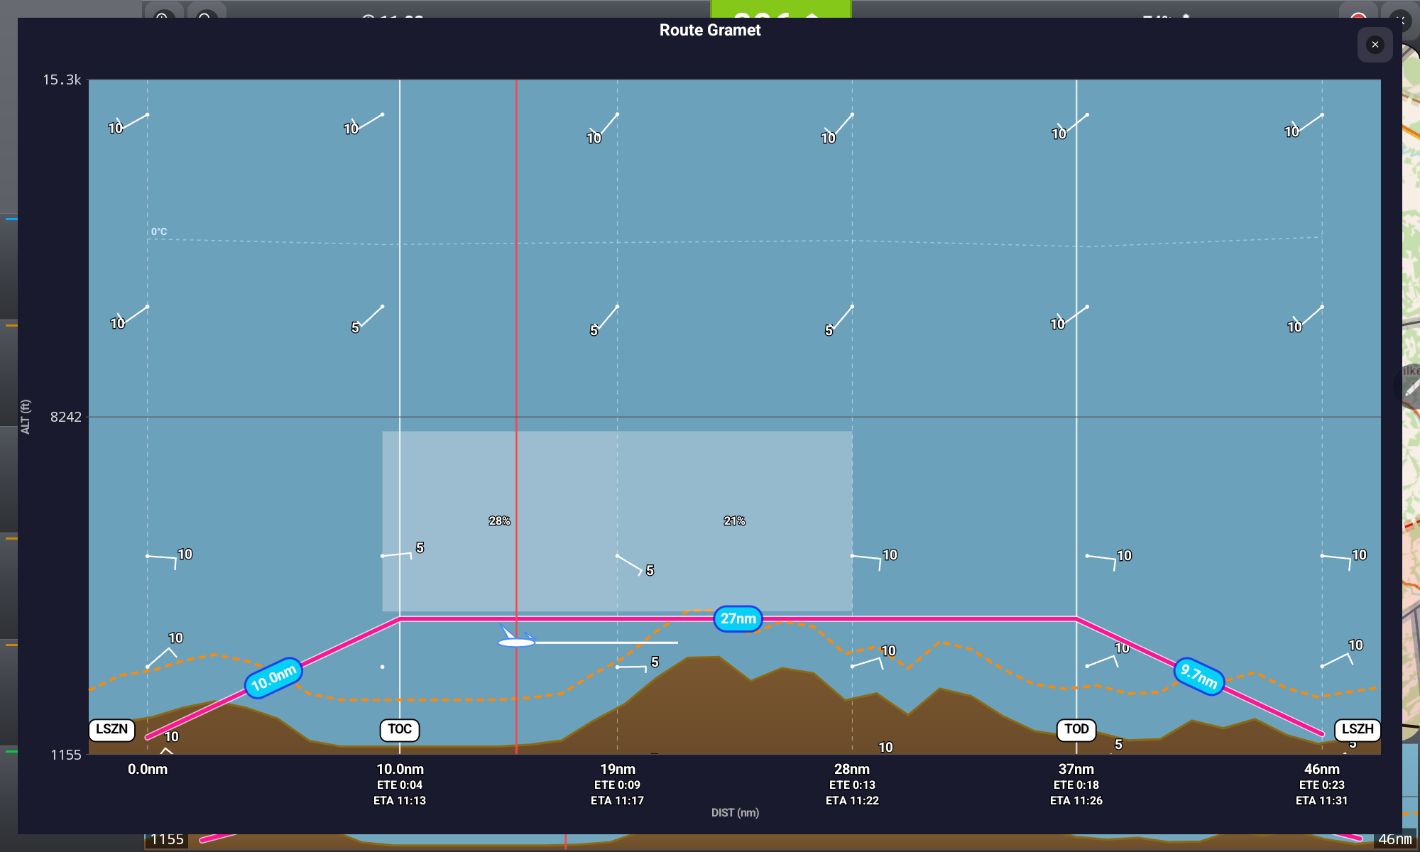Select the TOC waypoint label
The width and height of the screenshot is (1420, 852).
[x=400, y=729]
